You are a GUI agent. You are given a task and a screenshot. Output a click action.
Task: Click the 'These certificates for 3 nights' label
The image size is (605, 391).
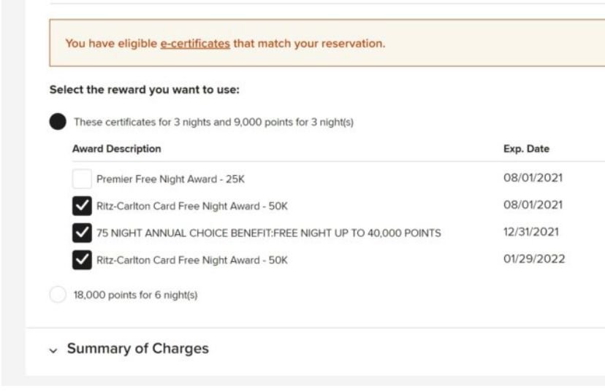[x=213, y=122]
